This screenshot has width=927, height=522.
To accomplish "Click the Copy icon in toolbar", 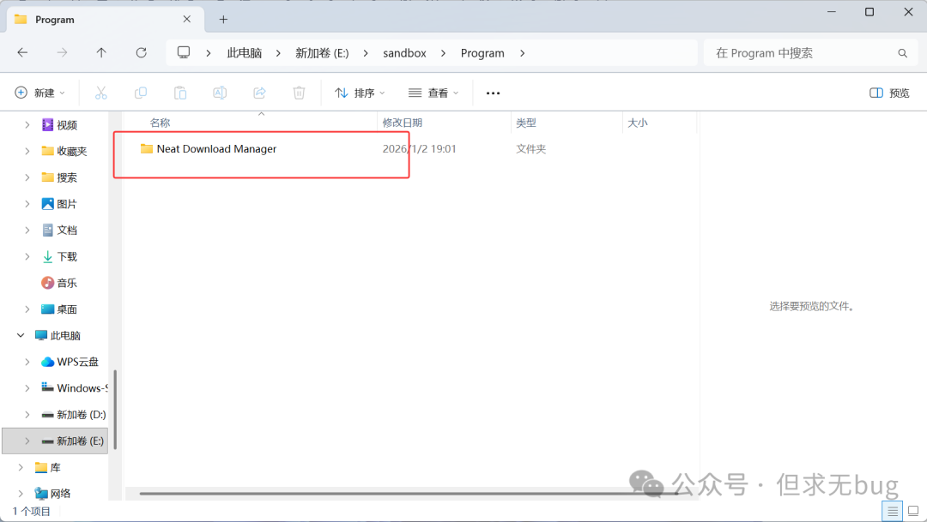I will (141, 93).
